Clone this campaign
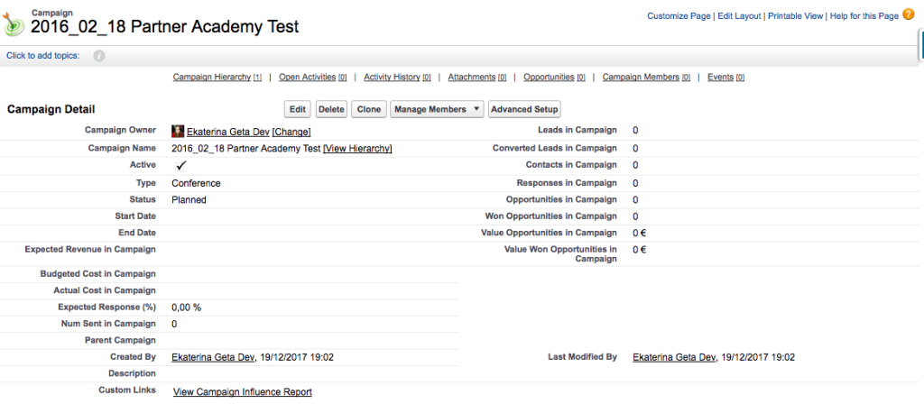This screenshot has height=404, width=924. click(x=368, y=109)
